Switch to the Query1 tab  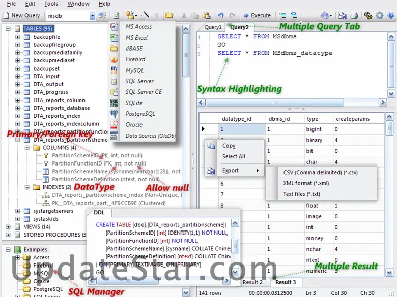click(x=213, y=27)
